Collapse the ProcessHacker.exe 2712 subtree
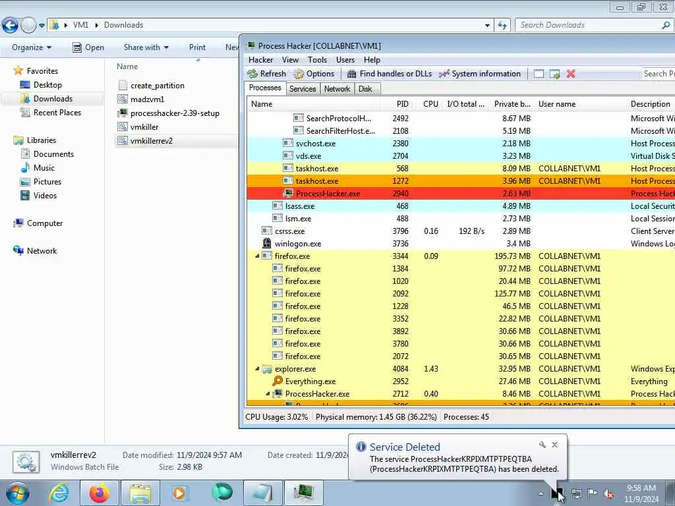 (x=268, y=394)
